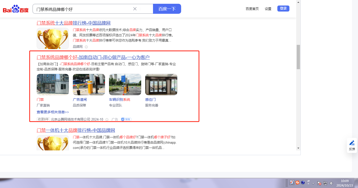Click the network connection tray icon
The width and height of the screenshot is (358, 188).
point(325,183)
